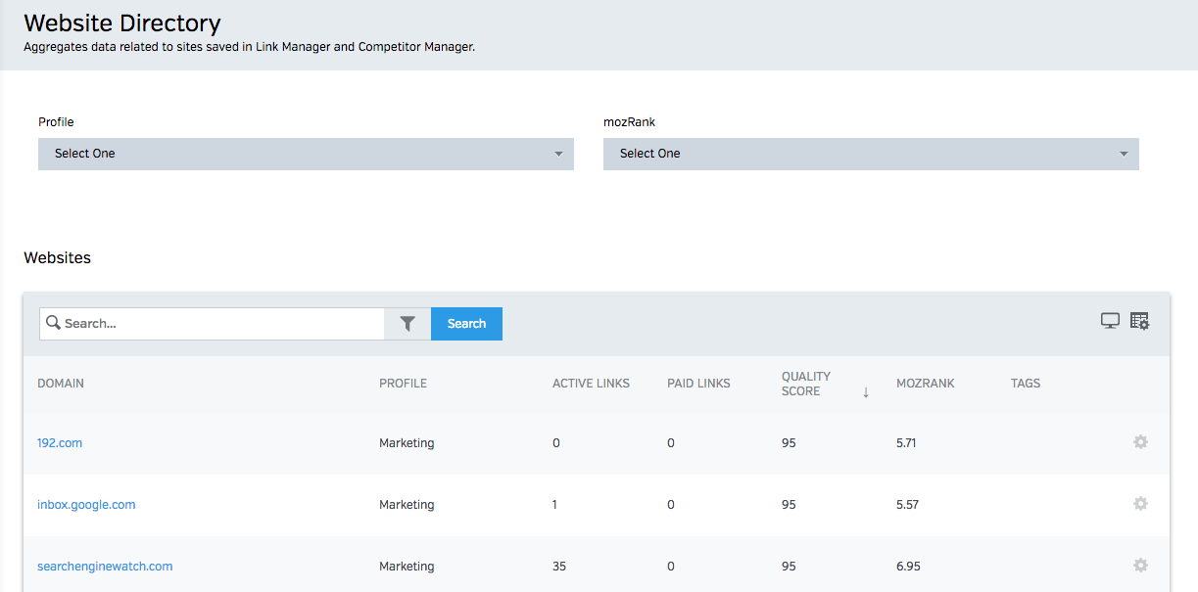
Task: Sort by Profile column header
Action: [403, 384]
